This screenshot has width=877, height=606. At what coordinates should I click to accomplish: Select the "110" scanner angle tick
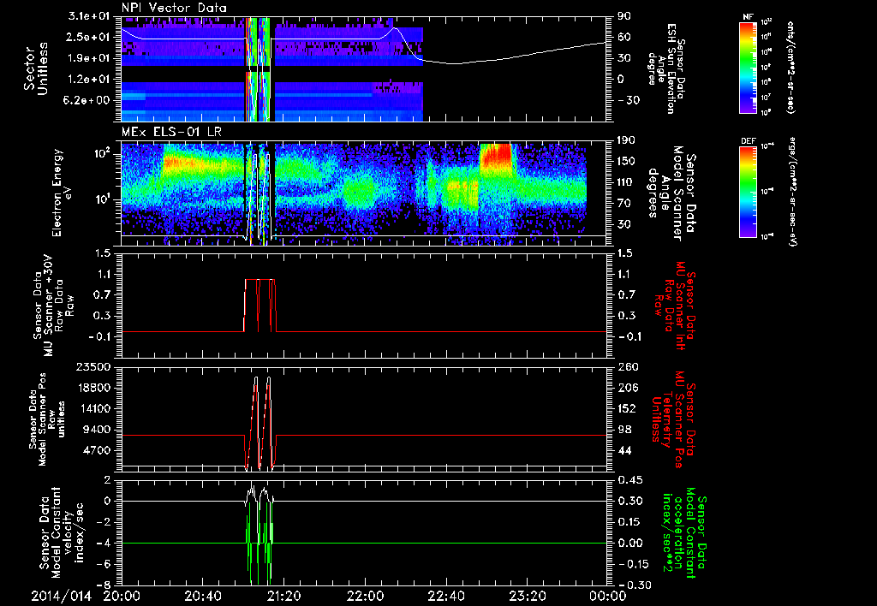click(x=625, y=182)
